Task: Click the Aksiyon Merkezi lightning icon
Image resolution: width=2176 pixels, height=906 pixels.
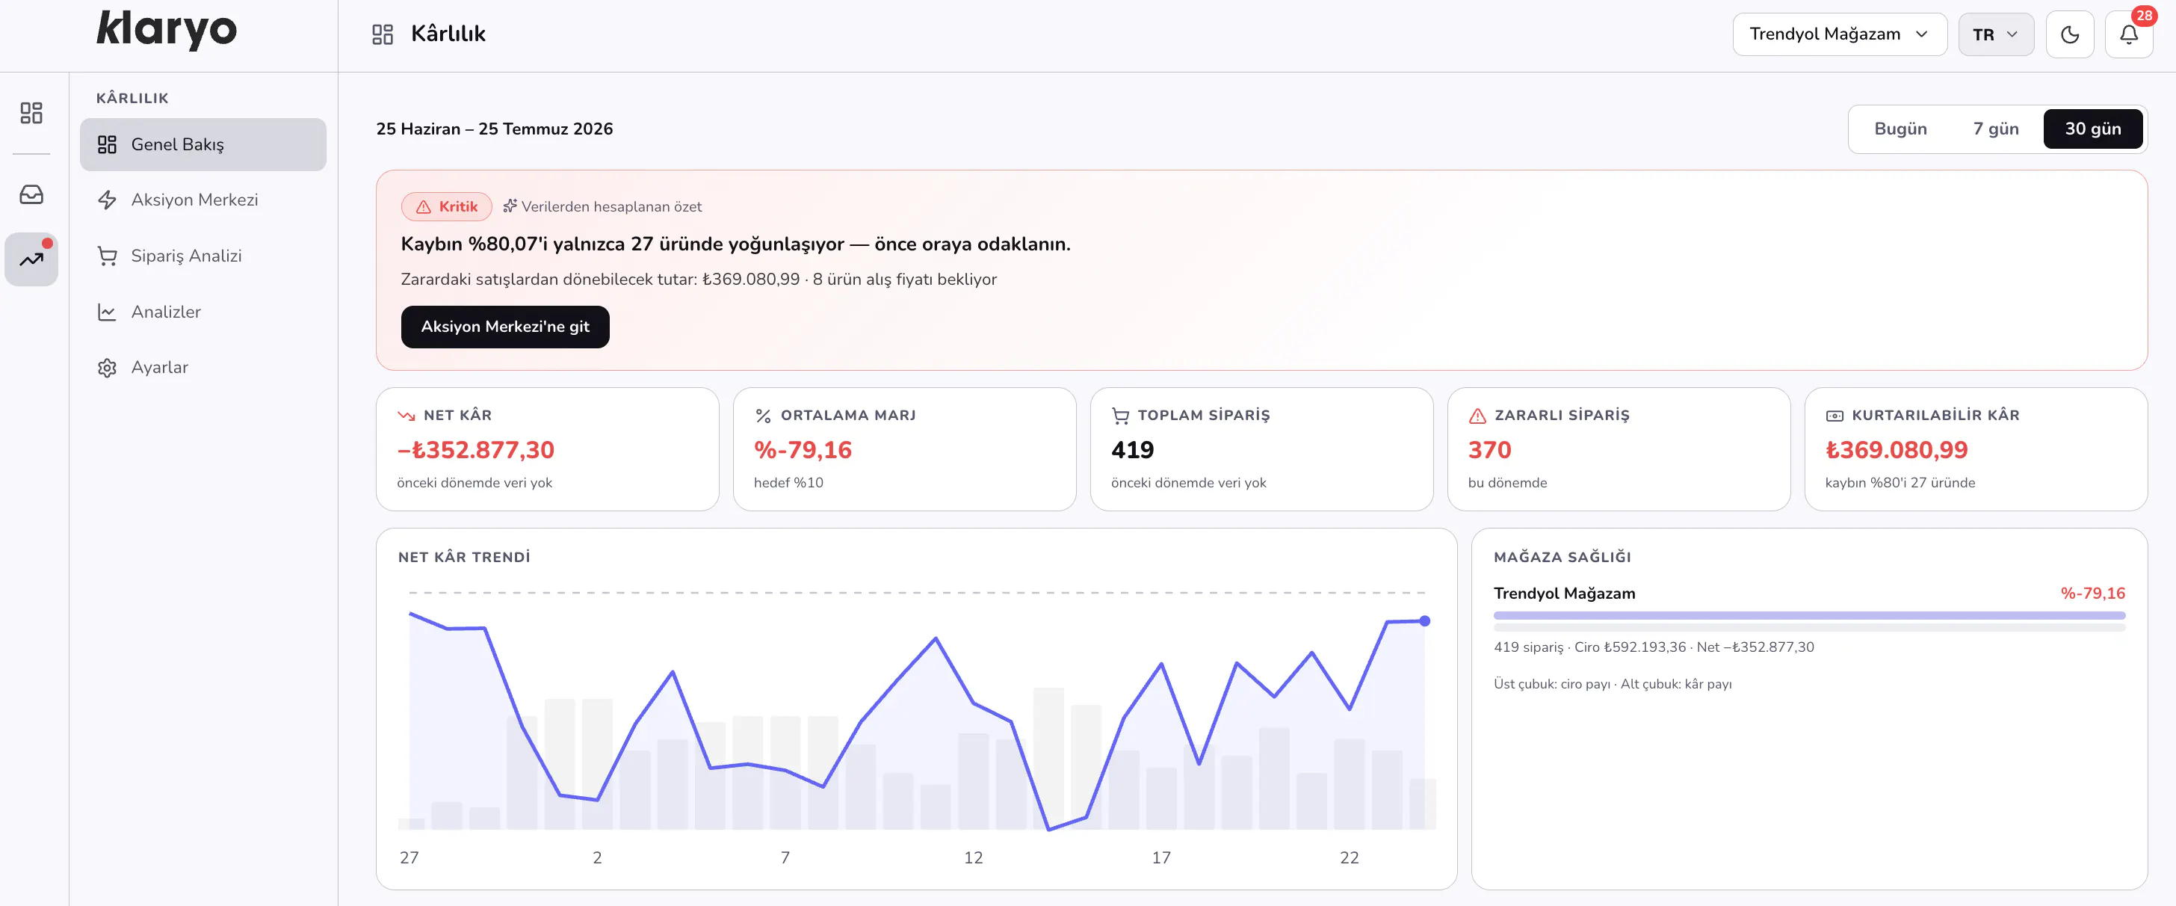Action: [x=108, y=200]
